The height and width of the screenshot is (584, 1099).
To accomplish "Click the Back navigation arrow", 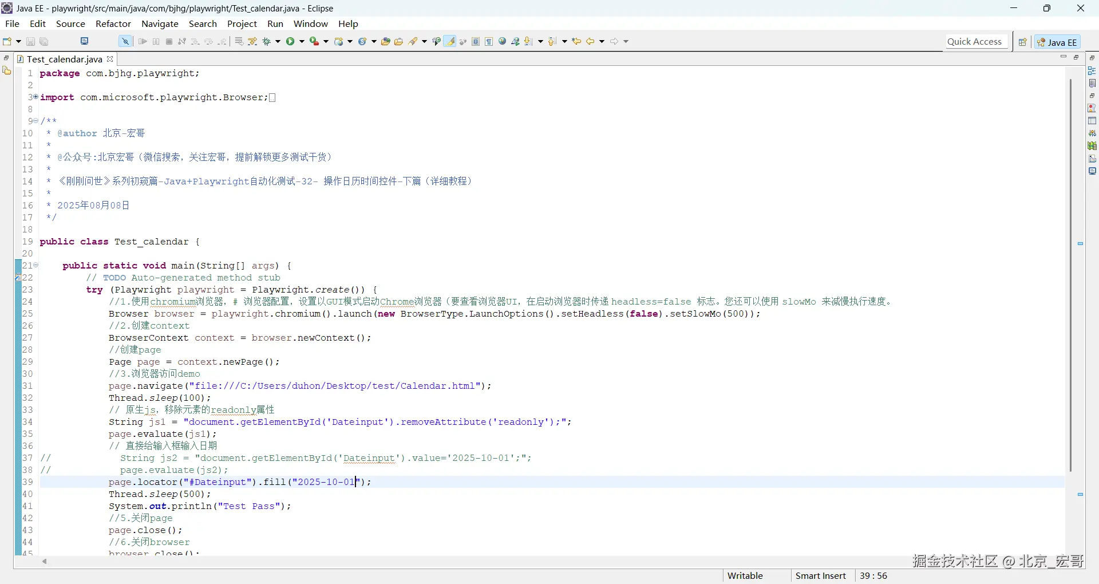I will [590, 41].
